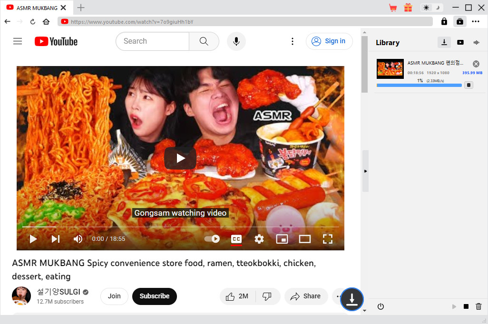Toggle YouTube autoplay switch
The height and width of the screenshot is (324, 488).
212,239
